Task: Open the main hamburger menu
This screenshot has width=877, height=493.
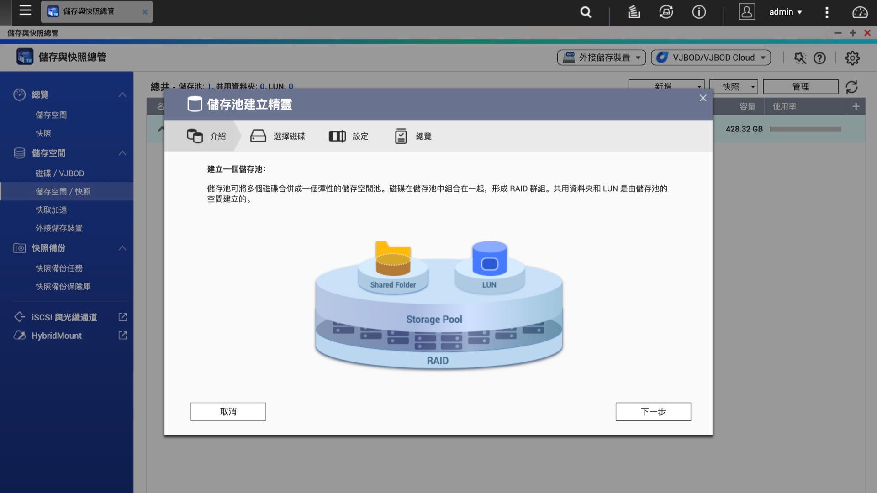Action: [25, 10]
